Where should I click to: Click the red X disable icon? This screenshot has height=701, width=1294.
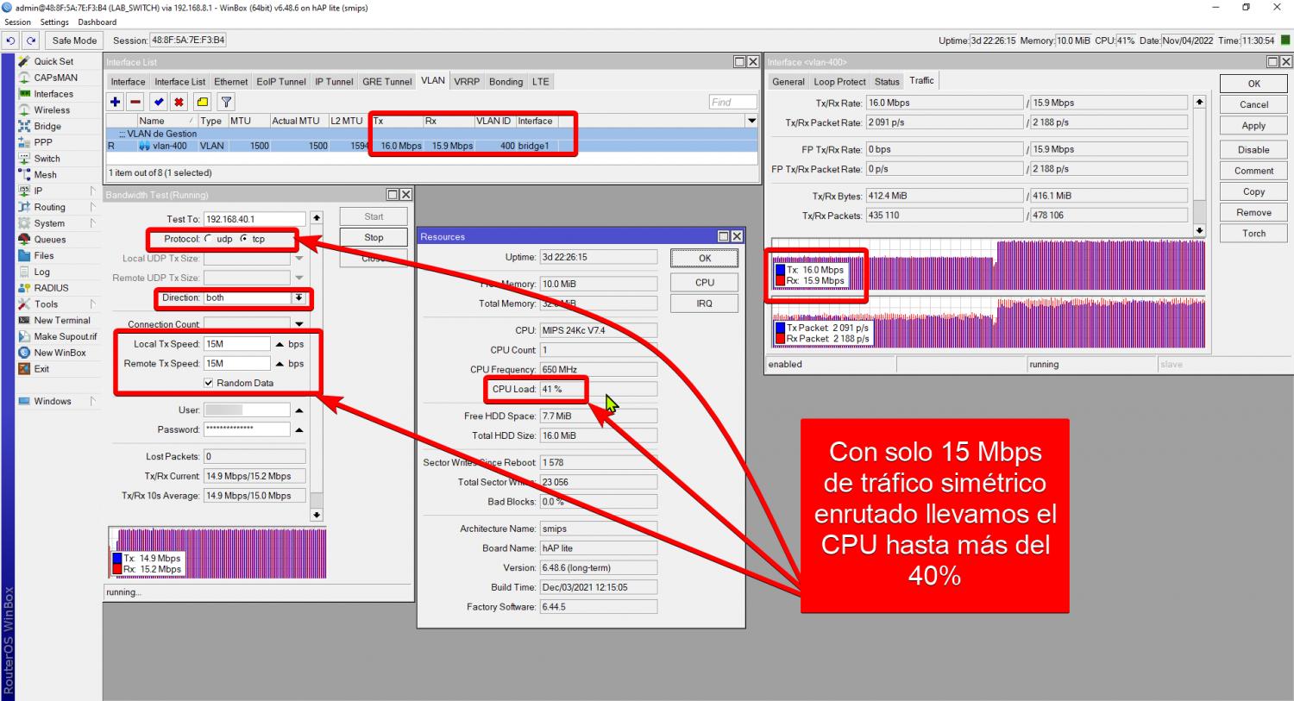point(179,102)
